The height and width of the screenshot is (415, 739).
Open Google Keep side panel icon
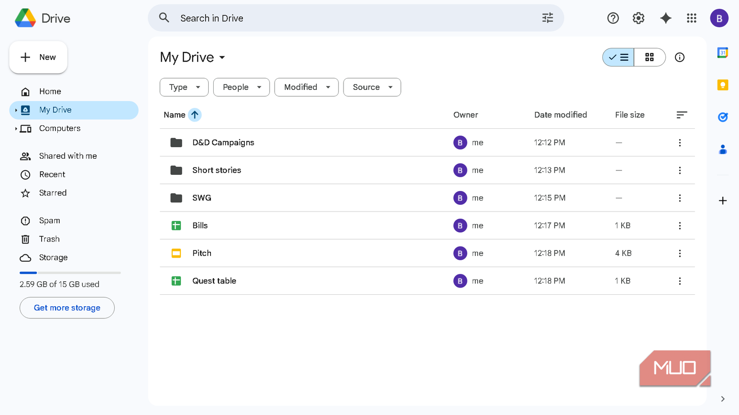pos(722,85)
